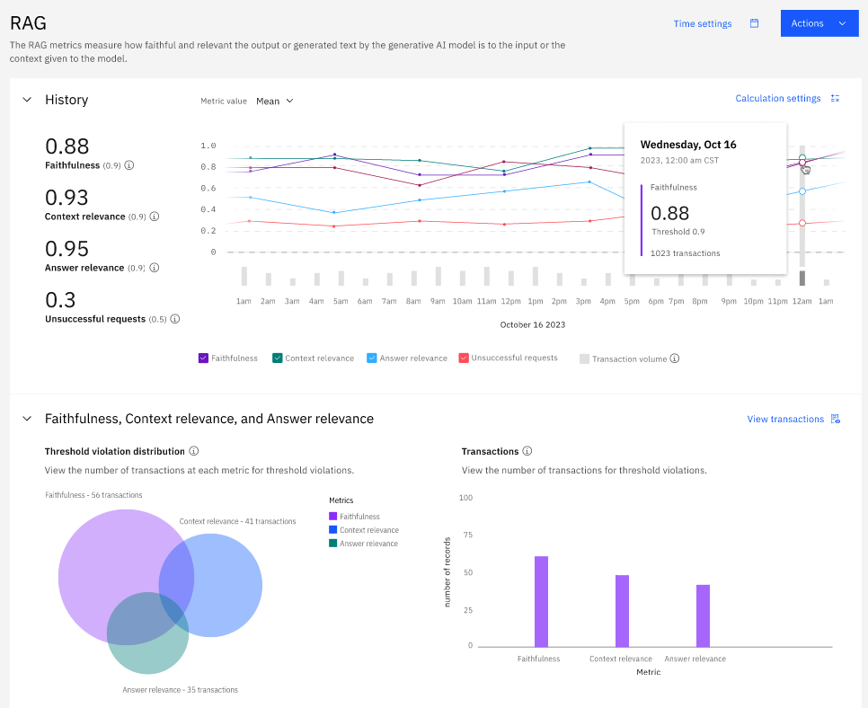Open the Calculation settings link
Image resolution: width=868 pixels, height=708 pixels.
(x=777, y=99)
